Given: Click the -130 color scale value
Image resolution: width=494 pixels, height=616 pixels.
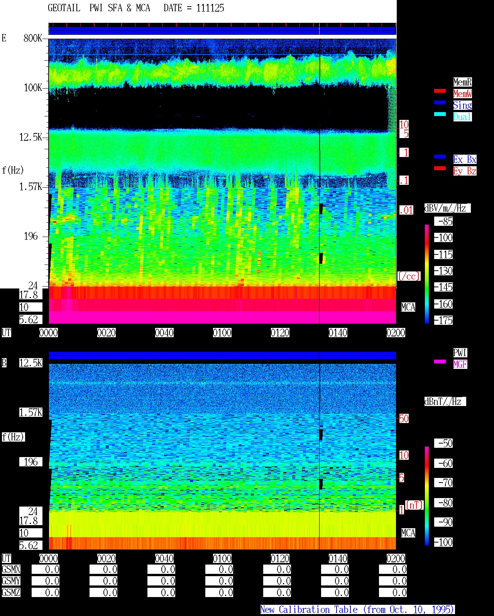Looking at the screenshot, I should tap(443, 271).
